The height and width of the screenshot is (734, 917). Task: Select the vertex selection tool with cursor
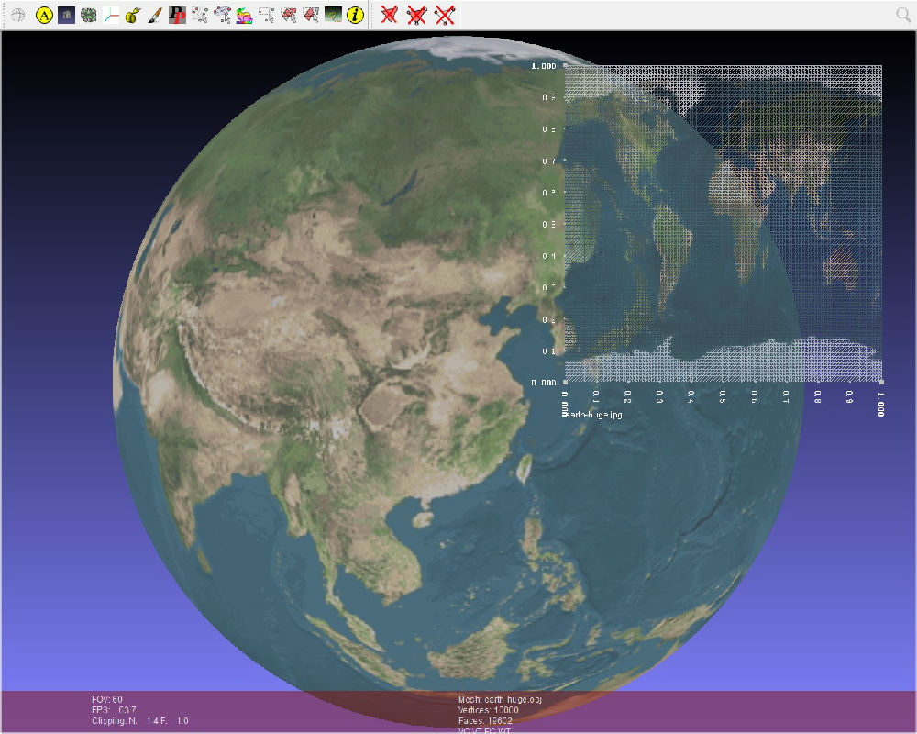[199, 16]
